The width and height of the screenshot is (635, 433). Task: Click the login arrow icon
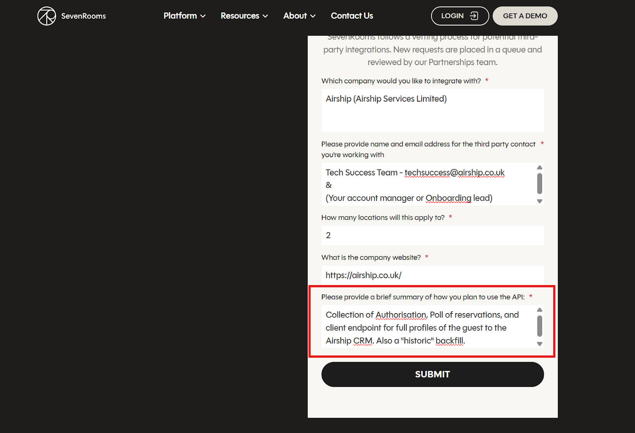click(x=474, y=16)
